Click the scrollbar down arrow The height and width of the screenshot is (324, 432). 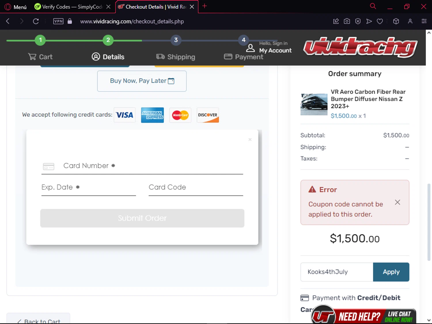pyautogui.click(x=429, y=320)
